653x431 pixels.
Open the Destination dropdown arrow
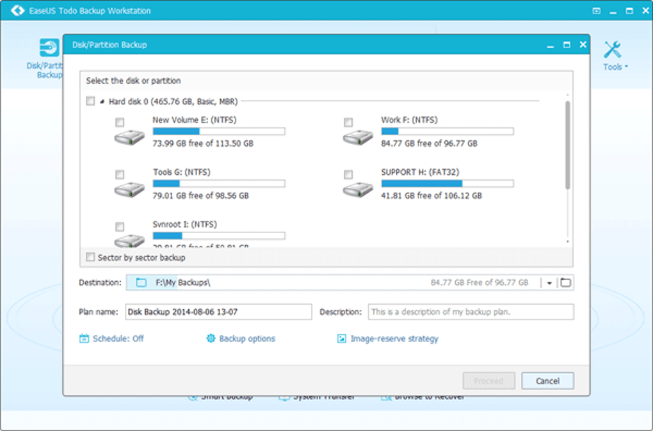[x=549, y=283]
